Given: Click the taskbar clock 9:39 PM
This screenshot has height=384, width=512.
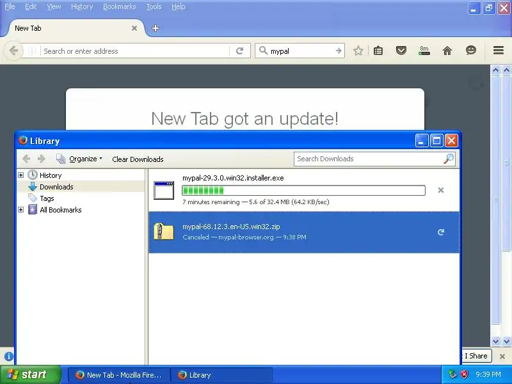Looking at the screenshot, I should point(488,374).
